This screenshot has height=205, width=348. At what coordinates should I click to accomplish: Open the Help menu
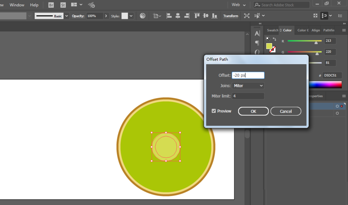[x=34, y=5]
